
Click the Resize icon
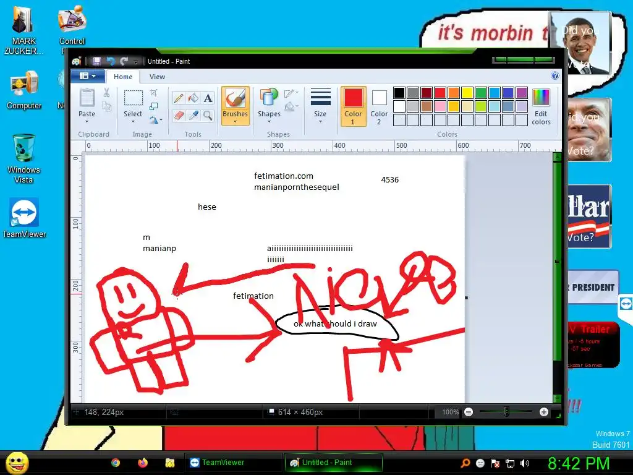153,106
